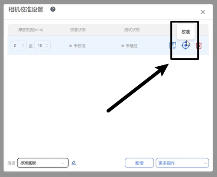Open the 标准底板 baseplate dropdown
This screenshot has height=177, width=217.
point(43,163)
